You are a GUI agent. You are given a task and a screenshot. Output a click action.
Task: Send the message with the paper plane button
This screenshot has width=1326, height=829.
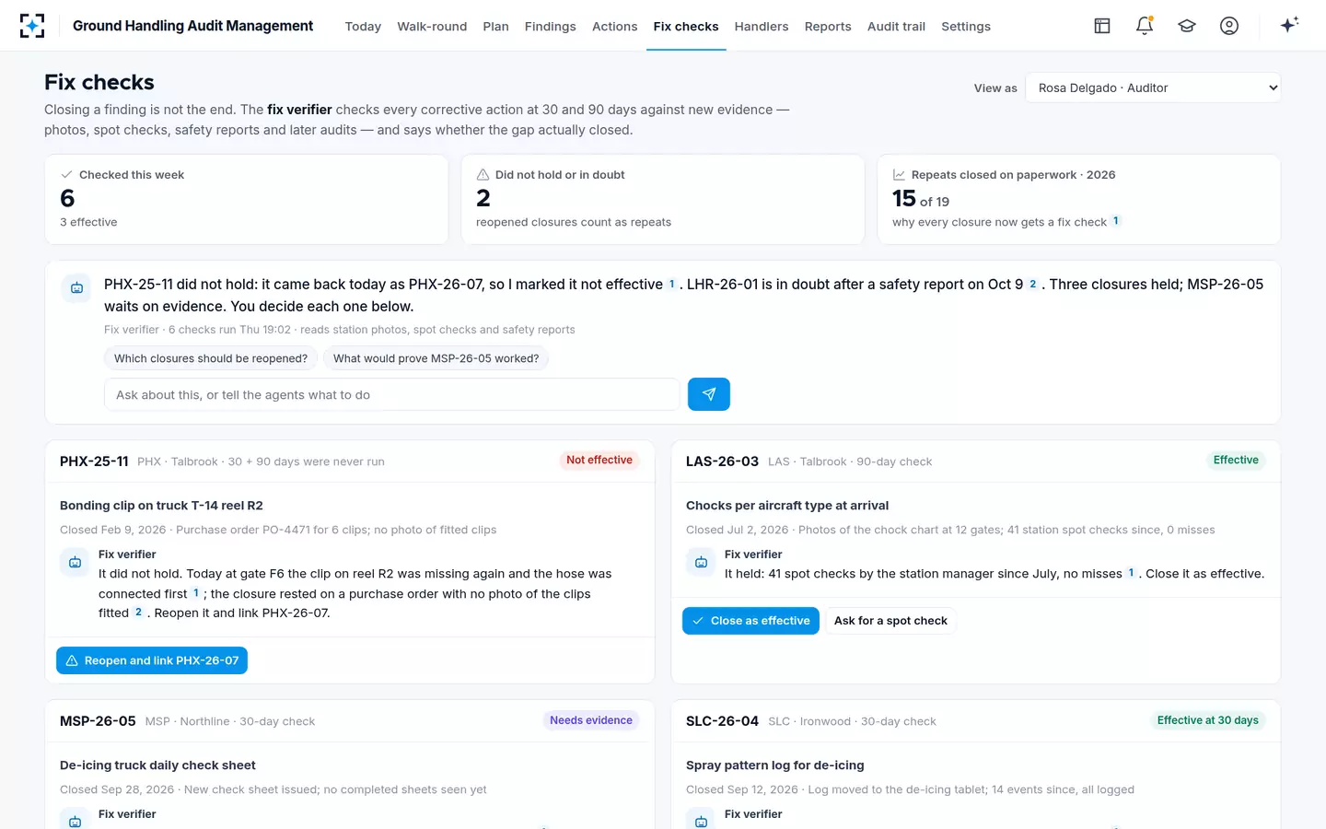point(709,394)
